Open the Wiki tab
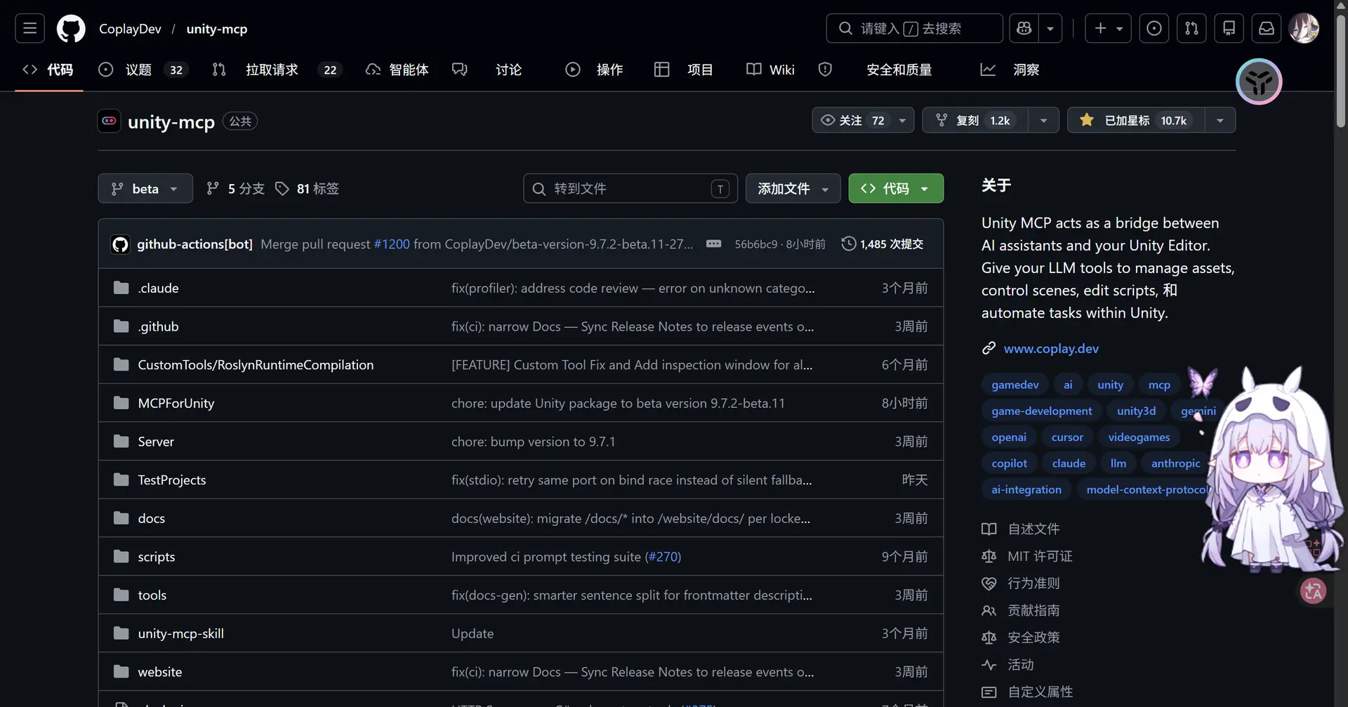The height and width of the screenshot is (707, 1348). pyautogui.click(x=770, y=70)
